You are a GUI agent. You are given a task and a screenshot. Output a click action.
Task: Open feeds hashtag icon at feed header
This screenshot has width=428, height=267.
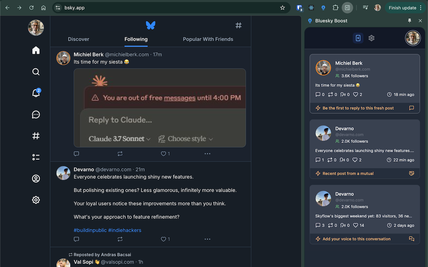238,25
